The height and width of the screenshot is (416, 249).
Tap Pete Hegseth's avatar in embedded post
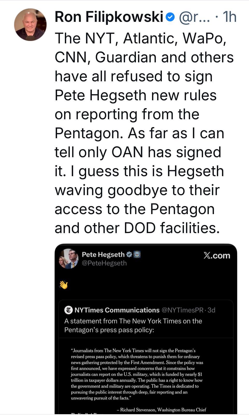pos(69,259)
